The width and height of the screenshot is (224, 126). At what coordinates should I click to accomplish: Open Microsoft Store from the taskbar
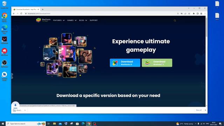tap(77, 124)
